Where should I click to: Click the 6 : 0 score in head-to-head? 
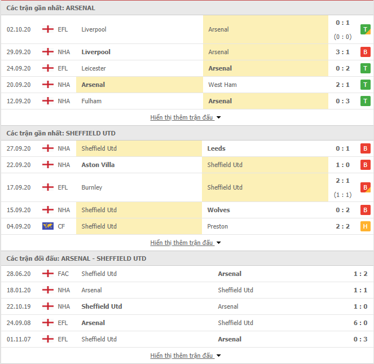360,323
